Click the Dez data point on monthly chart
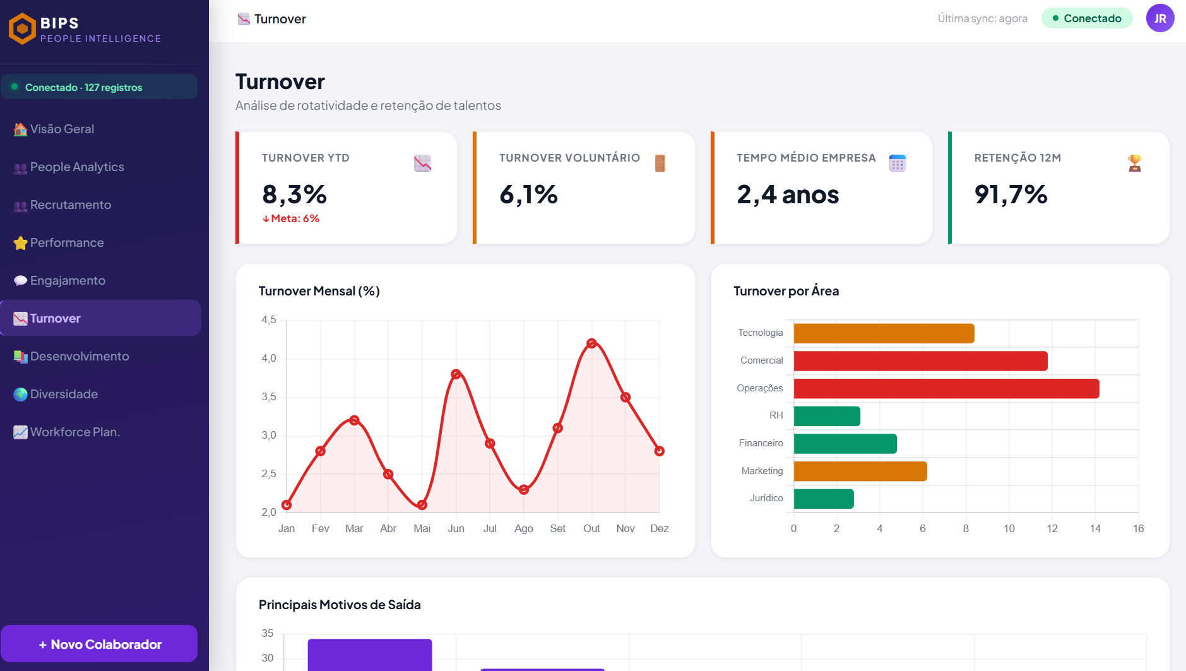Screen dimensions: 1186x671 click(x=660, y=451)
